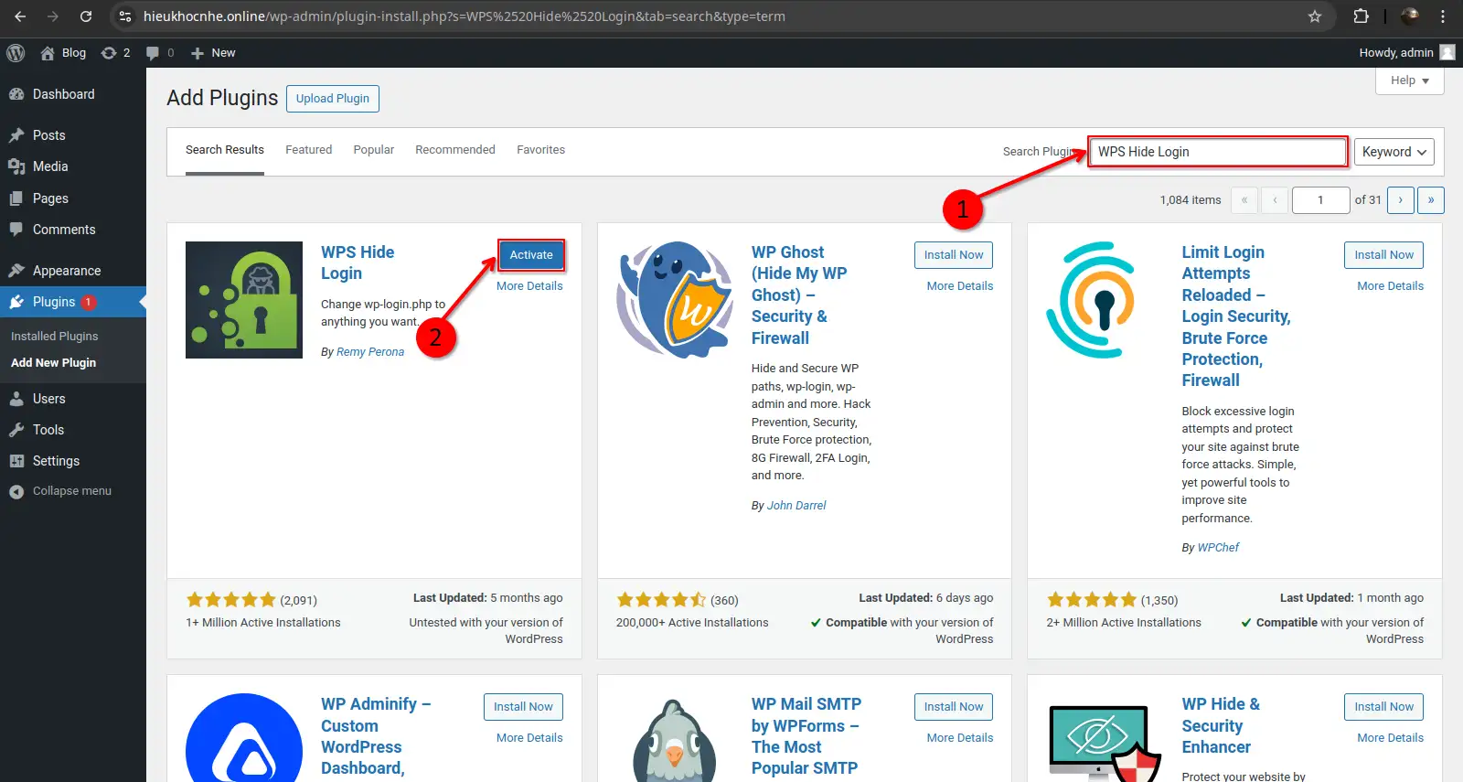Open More Details for WP Admintfy

pos(529,738)
